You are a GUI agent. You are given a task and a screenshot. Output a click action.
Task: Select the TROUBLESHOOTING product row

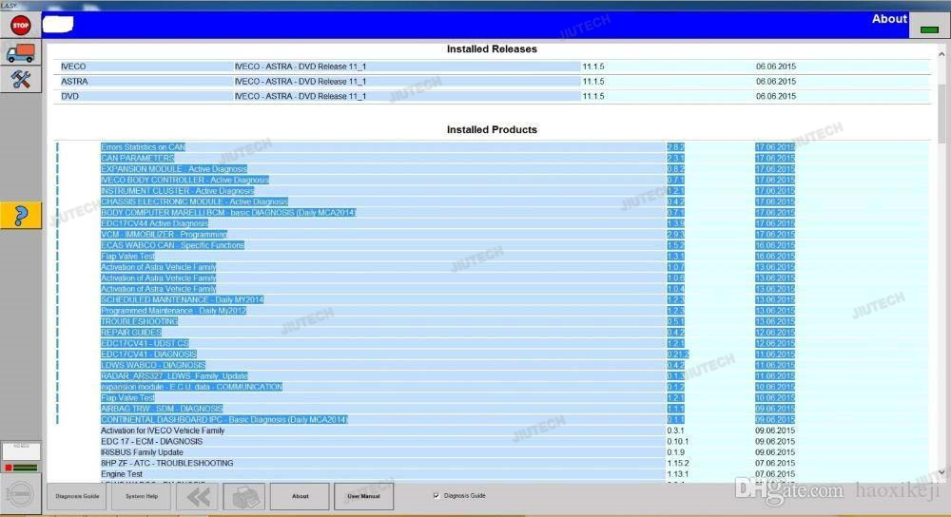tap(492, 322)
